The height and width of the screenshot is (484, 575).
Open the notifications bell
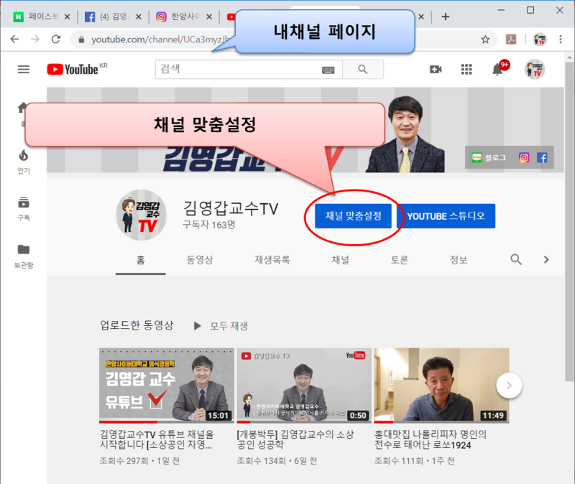point(497,69)
